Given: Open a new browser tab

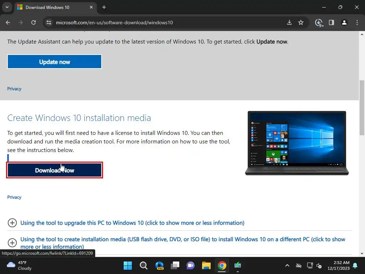Looking at the screenshot, I should 104,7.
